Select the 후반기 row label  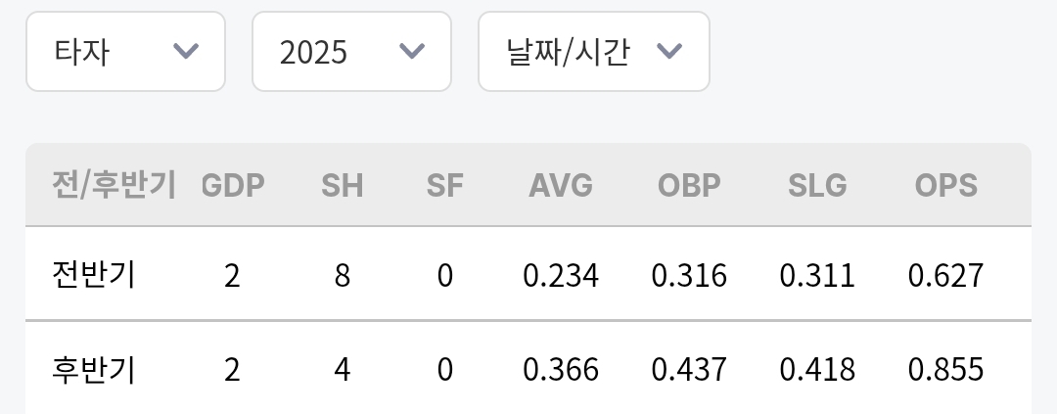93,369
